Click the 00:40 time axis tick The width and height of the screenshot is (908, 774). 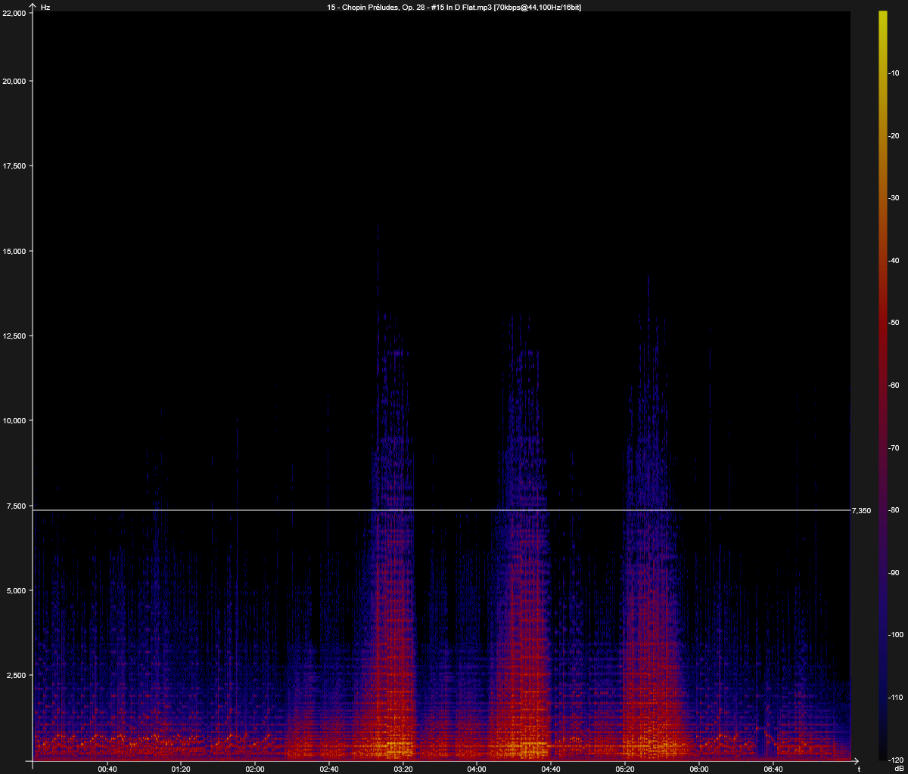[x=107, y=769]
